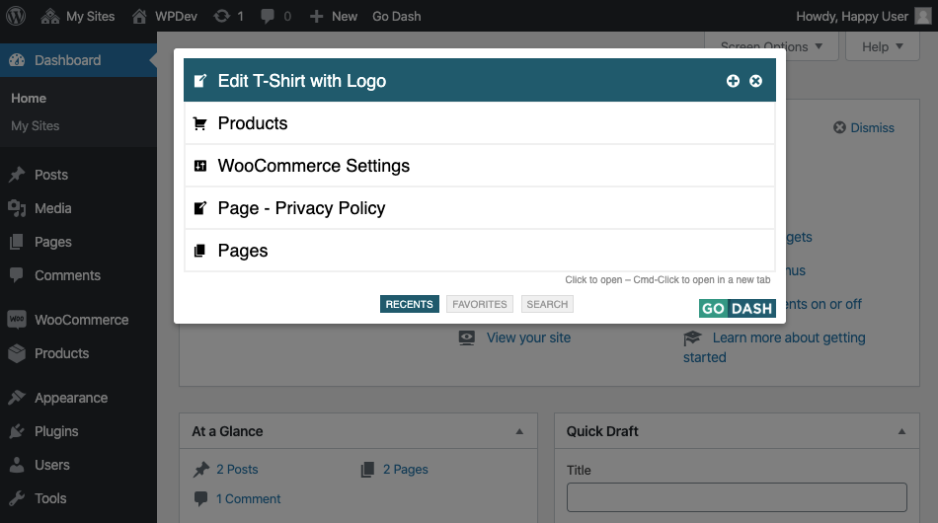
Task: Collapse the At a Glance widget
Action: 519,431
